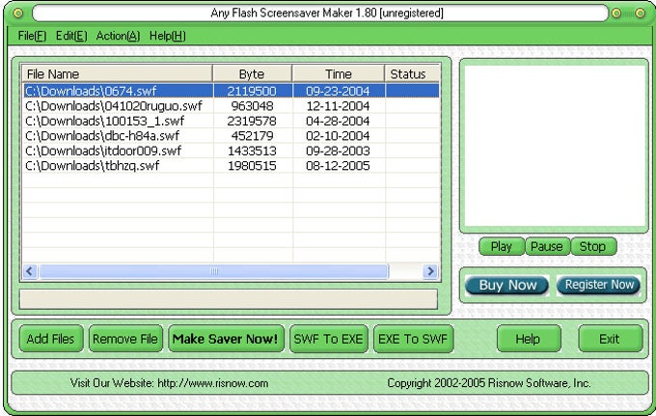Click the file list scroll left arrow
The width and height of the screenshot is (656, 416).
[30, 271]
